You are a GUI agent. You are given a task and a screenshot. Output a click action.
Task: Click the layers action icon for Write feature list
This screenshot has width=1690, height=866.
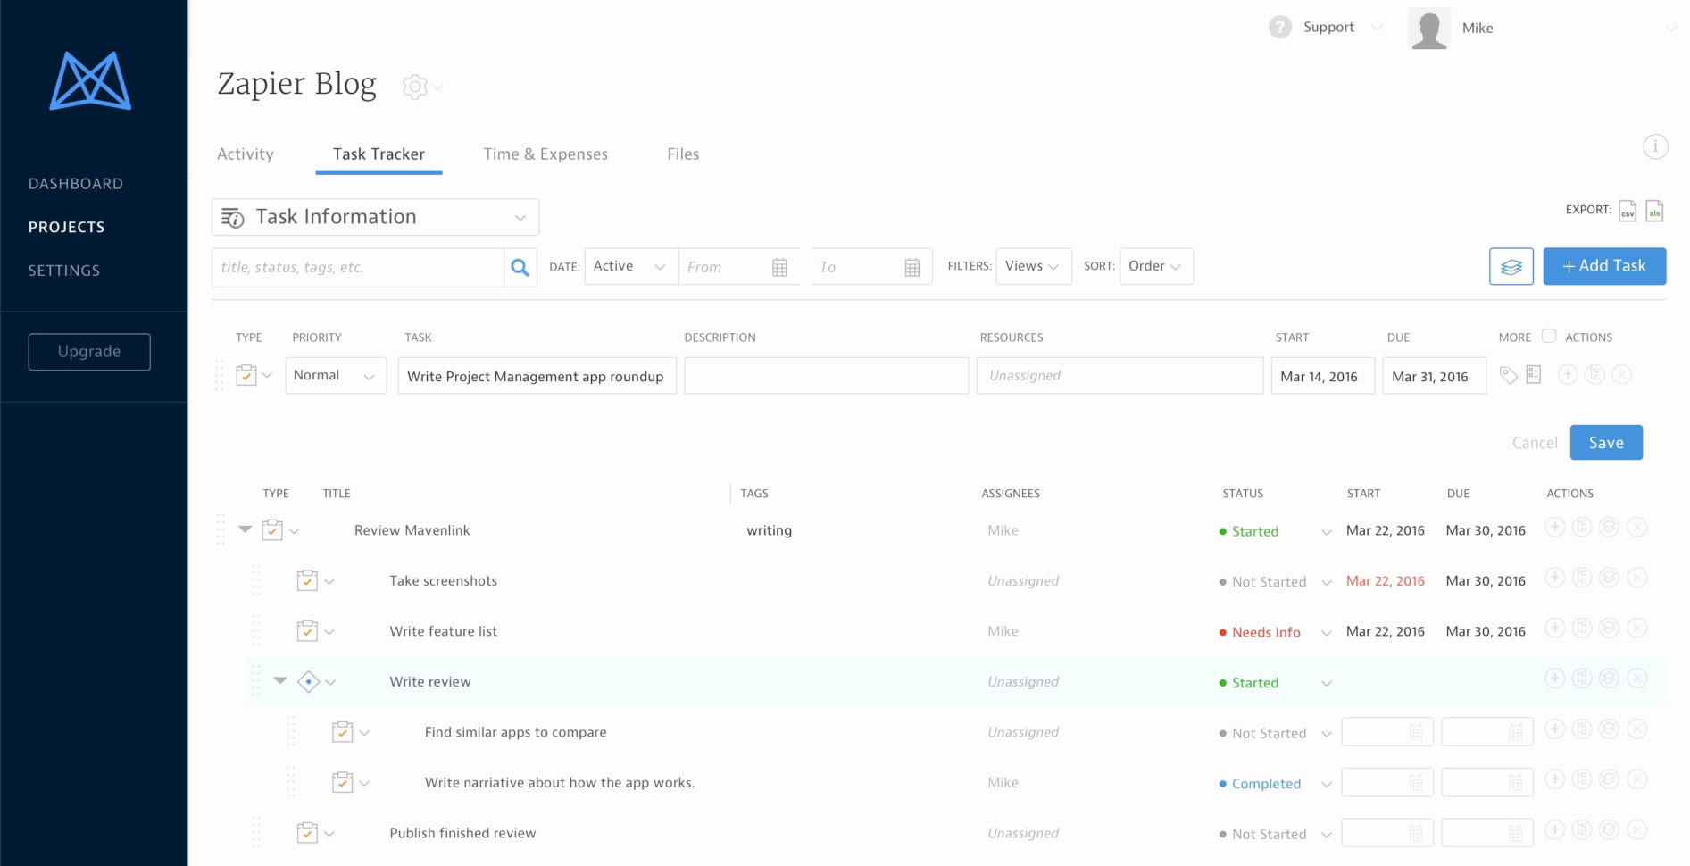click(x=1609, y=629)
